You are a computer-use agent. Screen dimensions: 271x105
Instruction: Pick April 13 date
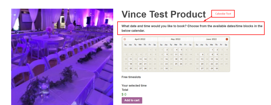click(x=140, y=59)
